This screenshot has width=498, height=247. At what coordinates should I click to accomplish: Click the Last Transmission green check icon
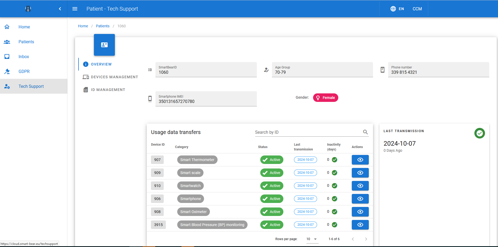[479, 133]
